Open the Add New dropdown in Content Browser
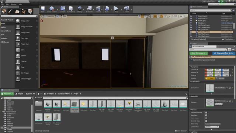The width and height of the screenshot is (236, 133). point(7,93)
